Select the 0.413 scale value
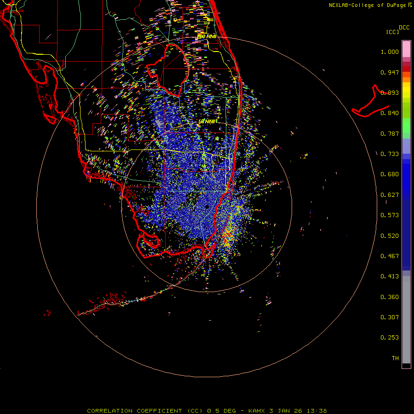Screen dimensions: 414x414 390,276
